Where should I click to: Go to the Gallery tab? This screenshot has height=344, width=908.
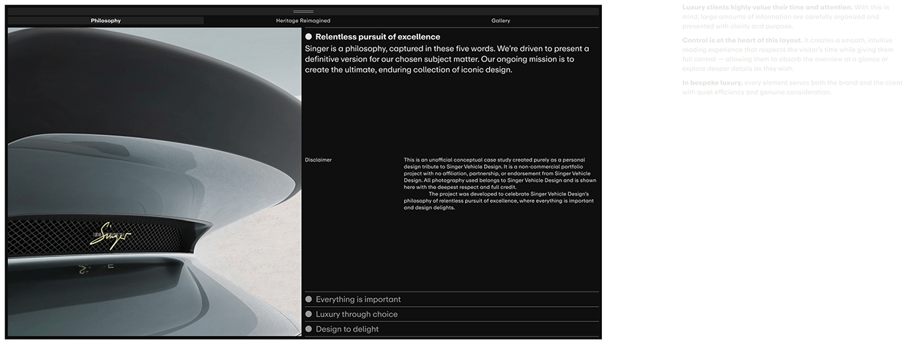coord(501,20)
